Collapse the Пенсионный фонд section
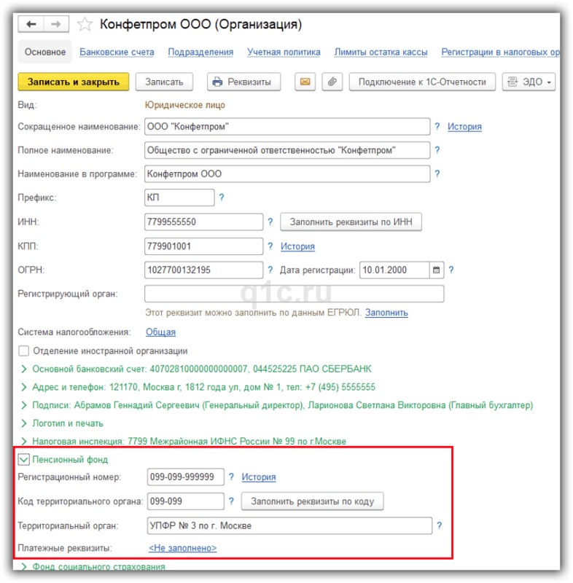The height and width of the screenshot is (583, 573). [24, 460]
